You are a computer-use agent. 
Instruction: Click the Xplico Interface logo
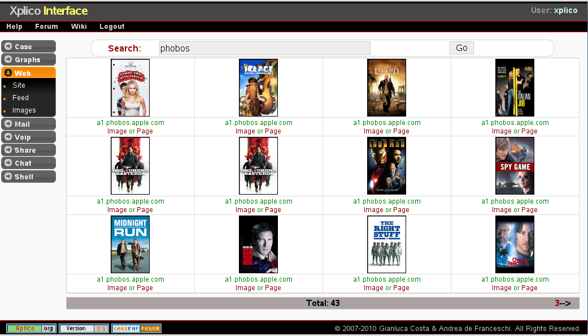pos(49,11)
